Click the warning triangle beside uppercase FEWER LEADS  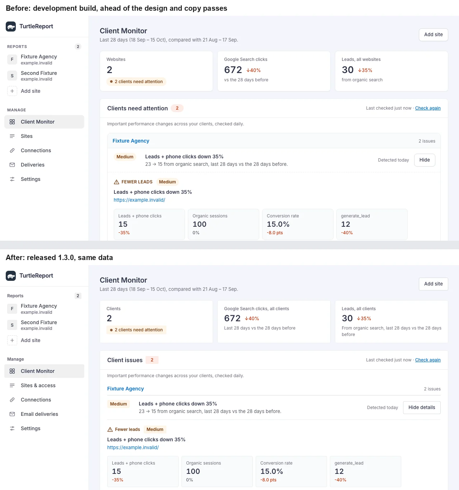click(117, 182)
